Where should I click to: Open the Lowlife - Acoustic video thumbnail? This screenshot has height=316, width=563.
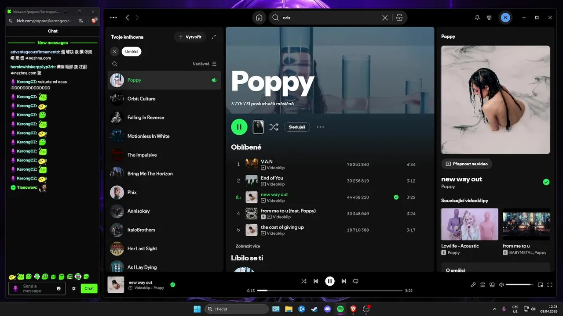click(470, 224)
